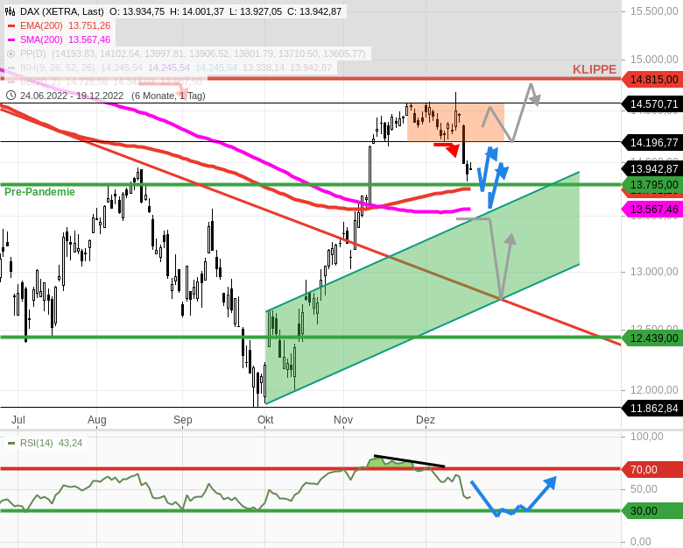This screenshot has height=548, width=683.
Task: Click the Nov label on time axis
Action: [x=343, y=420]
